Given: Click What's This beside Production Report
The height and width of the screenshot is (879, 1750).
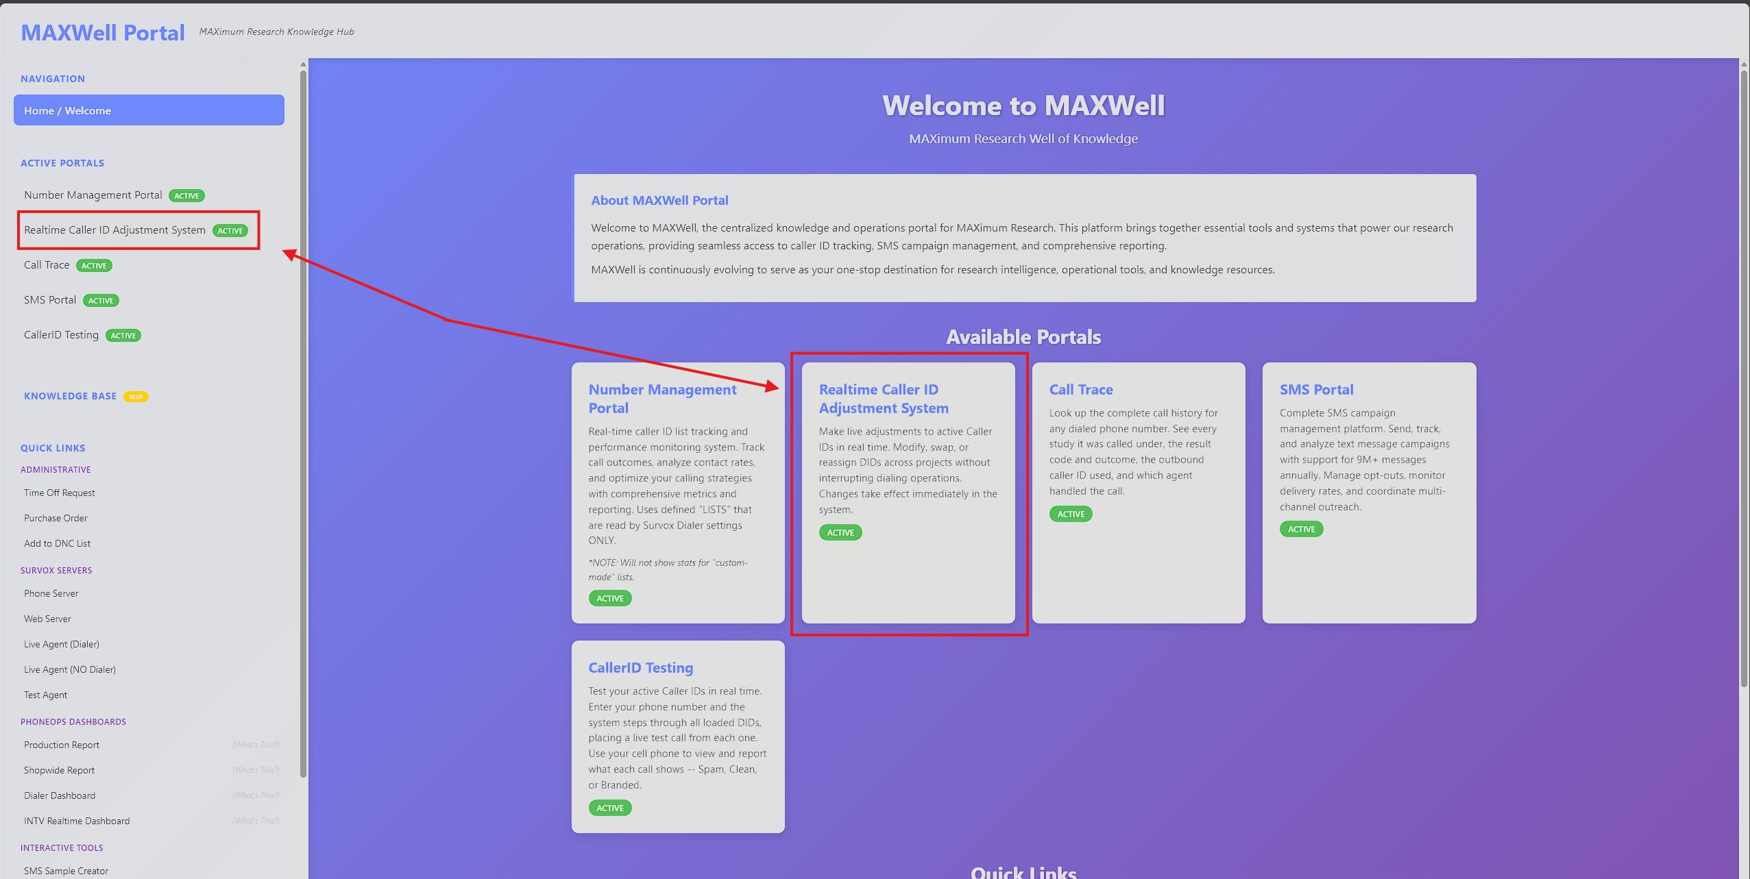Looking at the screenshot, I should click(x=256, y=745).
